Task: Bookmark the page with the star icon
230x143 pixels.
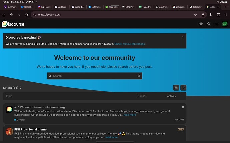Action: (x=195, y=15)
